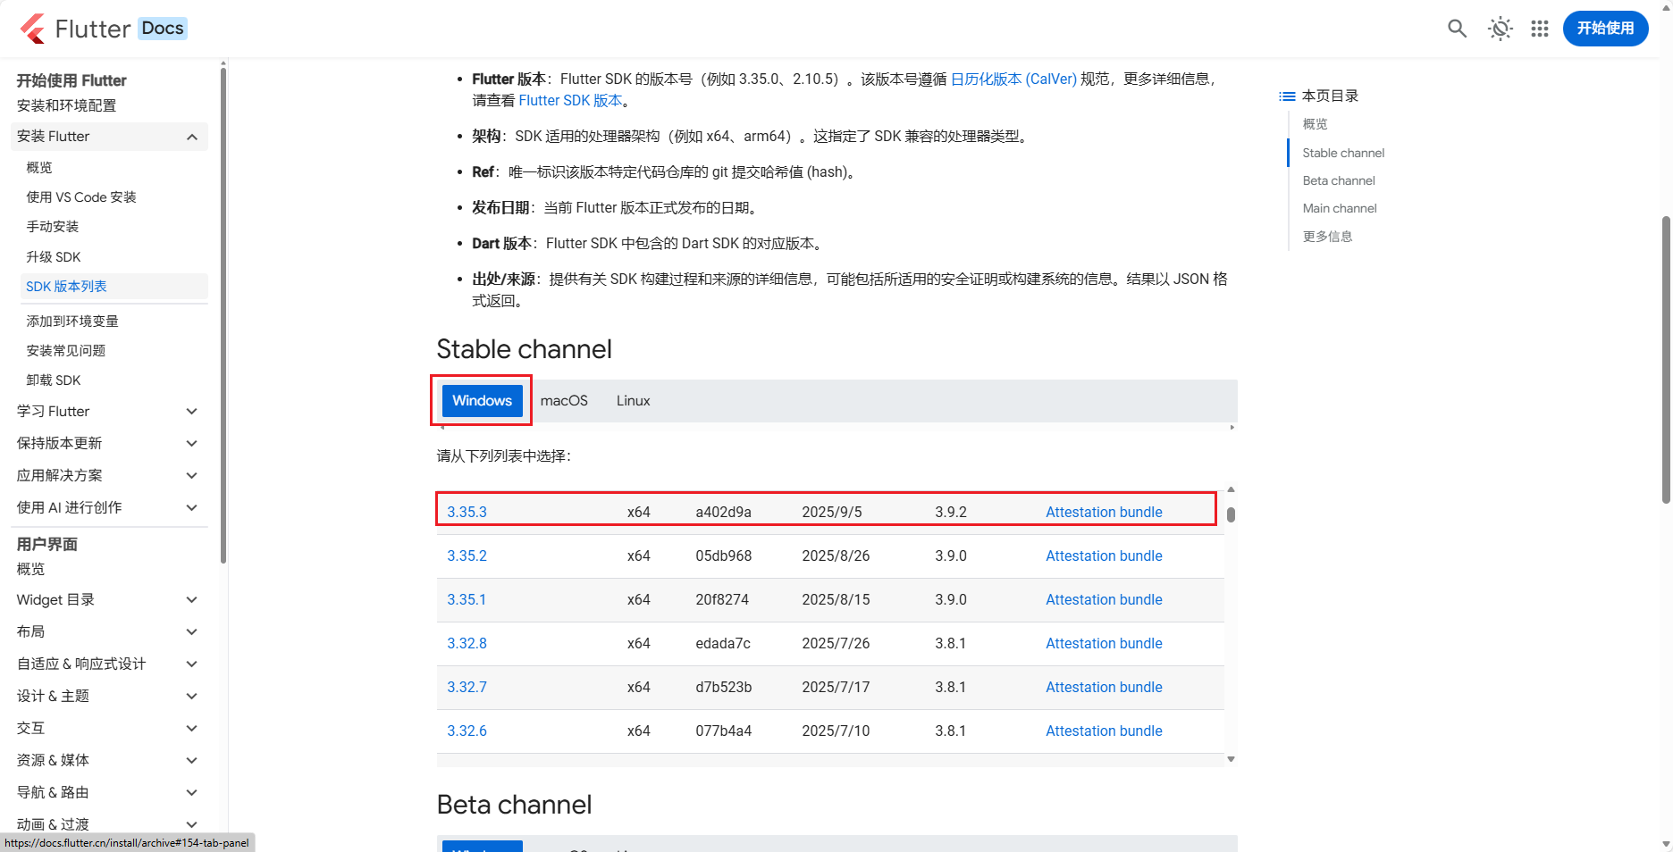Click the Flutter logo
Image resolution: width=1673 pixels, height=852 pixels.
[x=32, y=28]
